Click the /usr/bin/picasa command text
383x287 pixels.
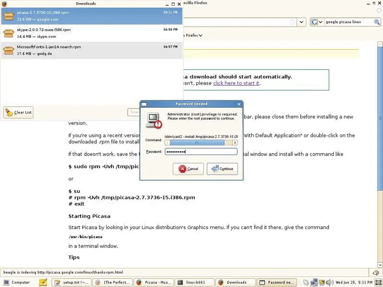pos(85,237)
